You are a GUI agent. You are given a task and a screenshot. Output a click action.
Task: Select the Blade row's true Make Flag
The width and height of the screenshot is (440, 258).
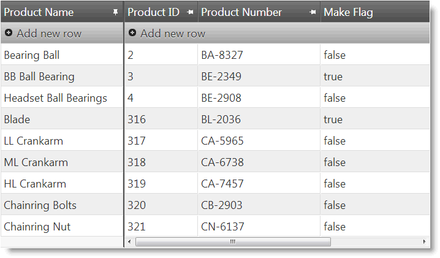coord(333,120)
